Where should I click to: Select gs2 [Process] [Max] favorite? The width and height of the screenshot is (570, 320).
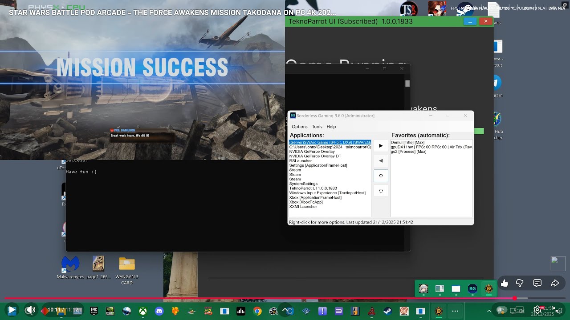408,152
